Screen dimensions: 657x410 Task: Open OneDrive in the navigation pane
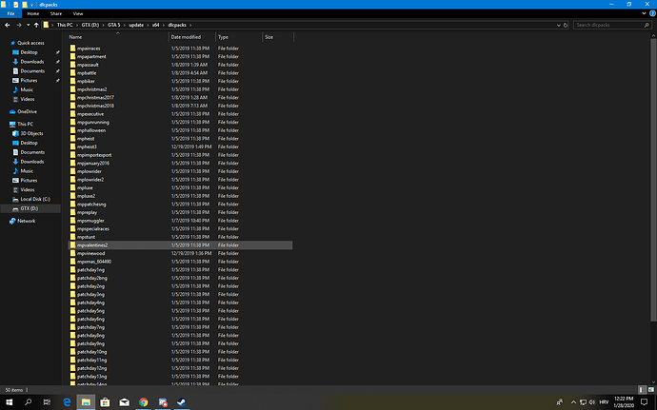(x=27, y=112)
